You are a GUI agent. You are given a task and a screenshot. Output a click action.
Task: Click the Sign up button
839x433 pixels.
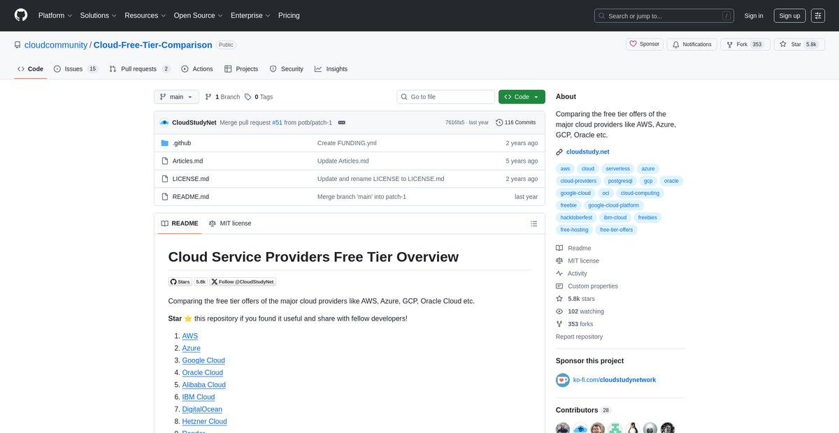point(789,15)
